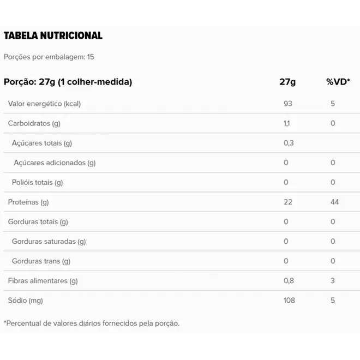Click the Proteínas (g) row label
The image size is (360, 360).
coord(28,202)
